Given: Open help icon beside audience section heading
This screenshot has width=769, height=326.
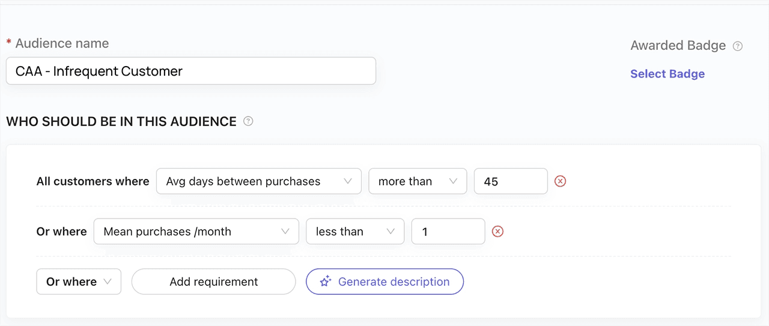Looking at the screenshot, I should 248,121.
